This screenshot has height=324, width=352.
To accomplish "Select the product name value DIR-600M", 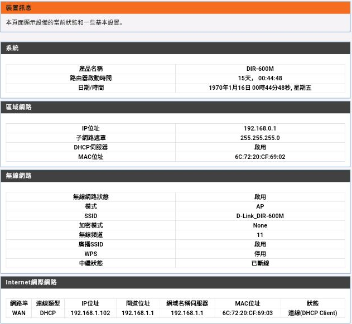I will pyautogui.click(x=260, y=69).
